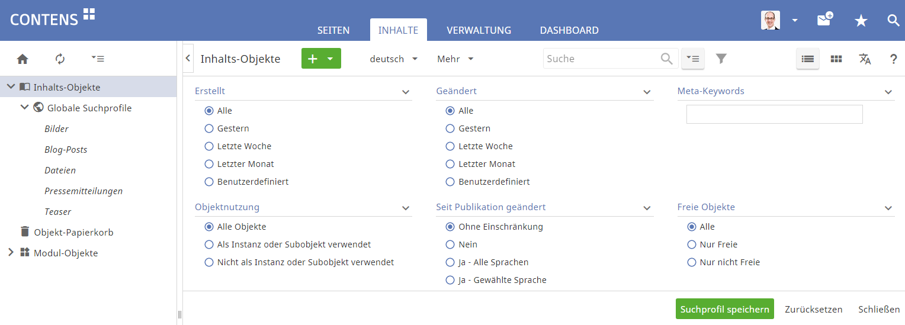This screenshot has height=325, width=905.
Task: Open favorites with the star icon
Action: [x=861, y=21]
